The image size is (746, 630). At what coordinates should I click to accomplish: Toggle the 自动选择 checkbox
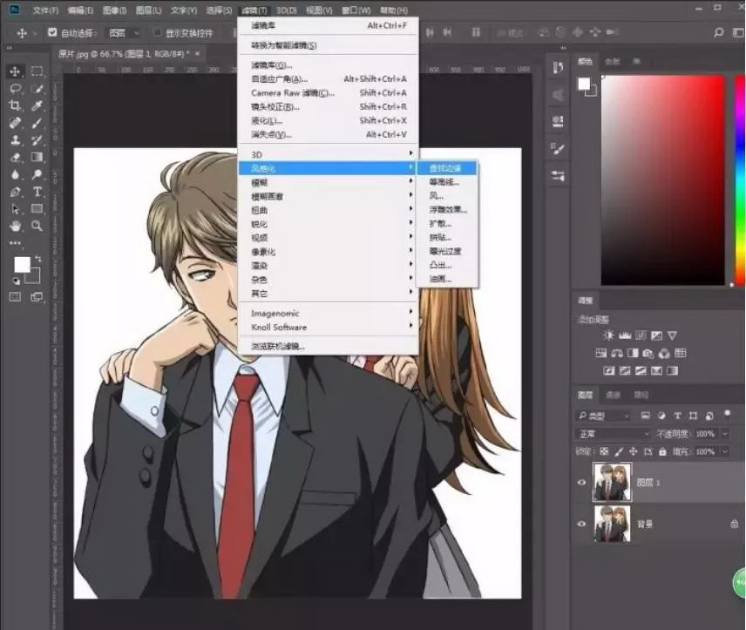pyautogui.click(x=52, y=32)
